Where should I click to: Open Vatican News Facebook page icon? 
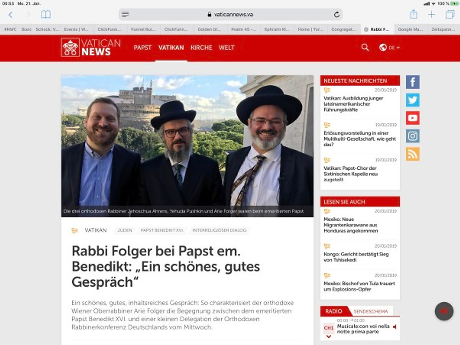pyautogui.click(x=413, y=82)
